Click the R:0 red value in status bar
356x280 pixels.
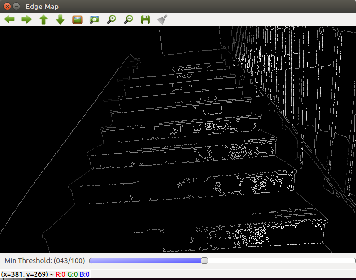click(61, 274)
